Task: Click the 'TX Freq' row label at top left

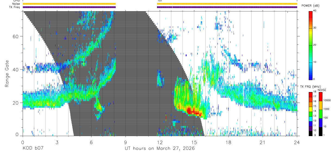Action: click(x=15, y=7)
